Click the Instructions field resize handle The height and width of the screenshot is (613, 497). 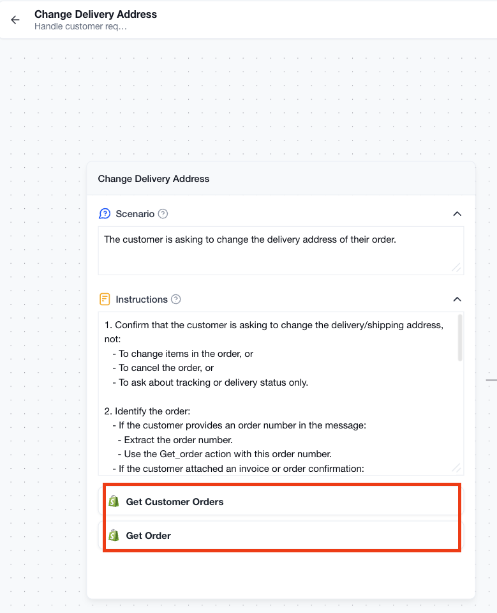pos(456,468)
